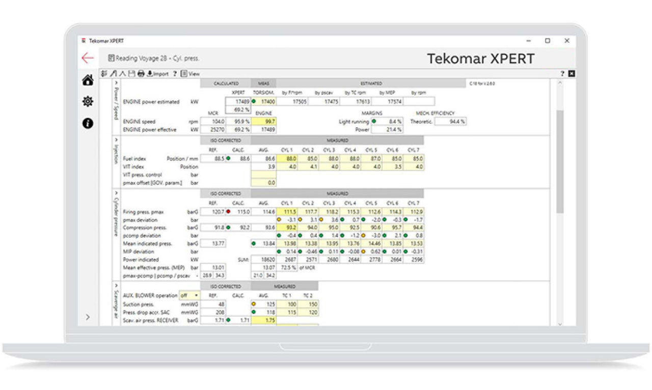Open the info icon in the sidebar
Image resolution: width=652 pixels, height=390 pixels.
88,122
